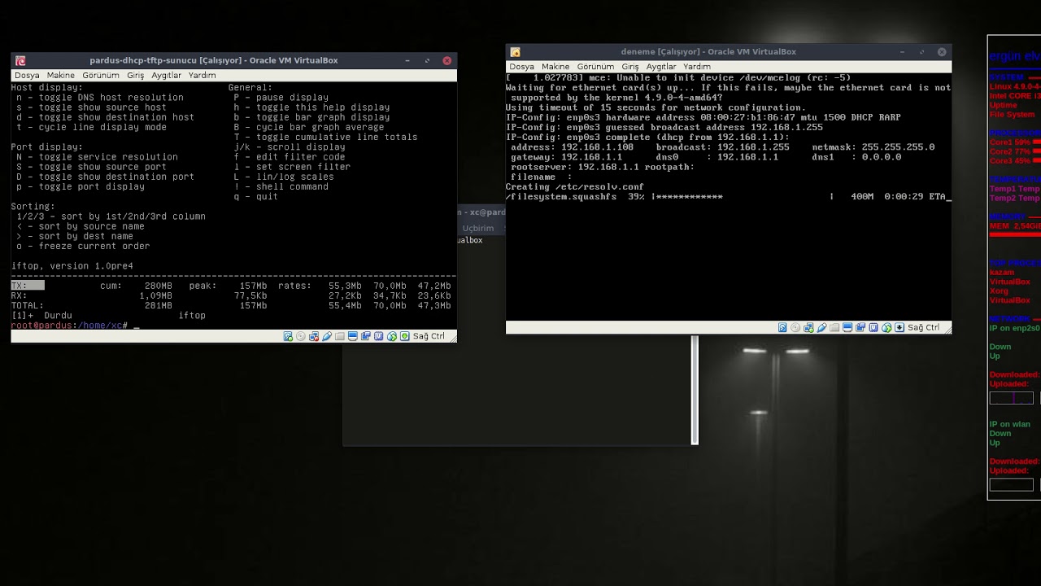Click Core1 59% usage entry in system monitor
The image size is (1041, 586).
1010,142
